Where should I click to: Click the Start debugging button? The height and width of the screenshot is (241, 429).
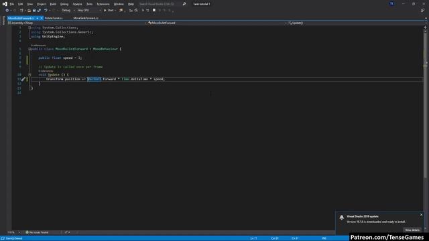(x=109, y=11)
